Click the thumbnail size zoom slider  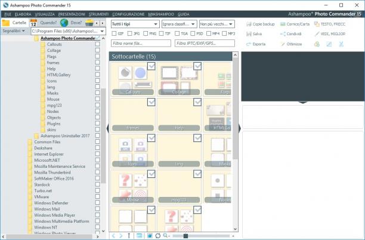point(185,236)
